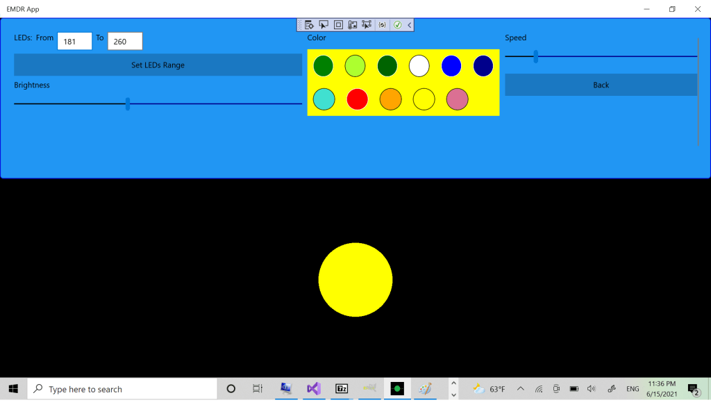Select the red color circle
Image resolution: width=711 pixels, height=416 pixels.
357,99
